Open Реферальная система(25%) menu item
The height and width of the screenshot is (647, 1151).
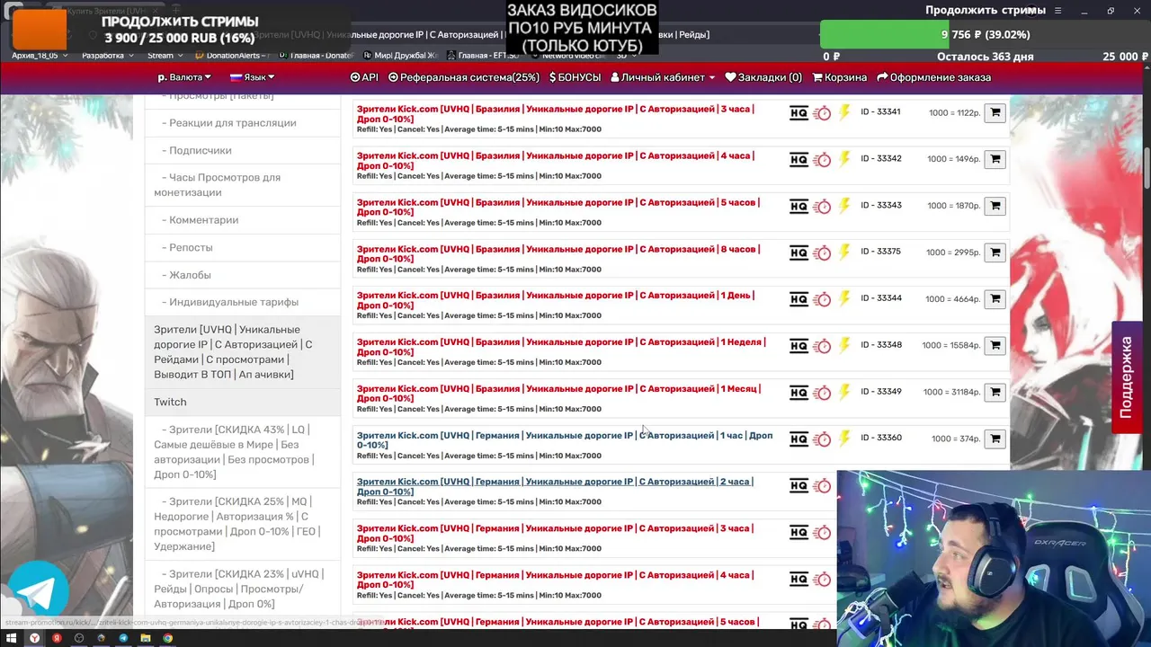tap(464, 77)
